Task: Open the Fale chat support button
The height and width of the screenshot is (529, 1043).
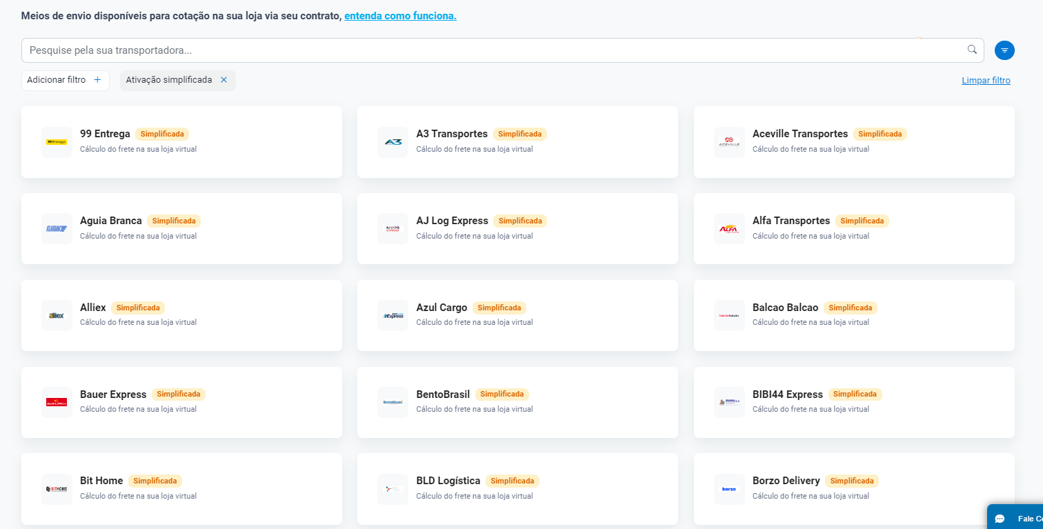Action: click(x=1015, y=518)
